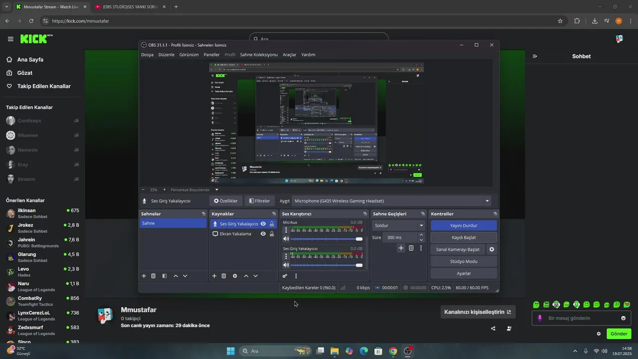
Task: Open the Sahne Koleksiyonu menu
Action: pos(259,55)
